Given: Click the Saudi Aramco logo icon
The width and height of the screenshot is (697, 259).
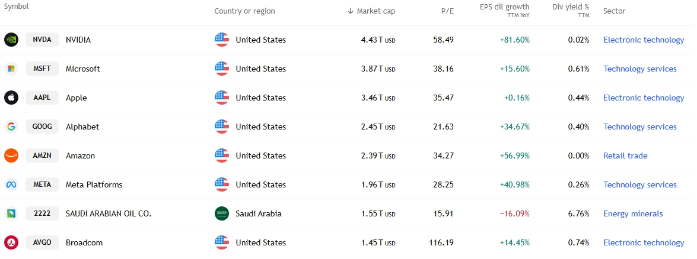Looking at the screenshot, I should coord(11,213).
